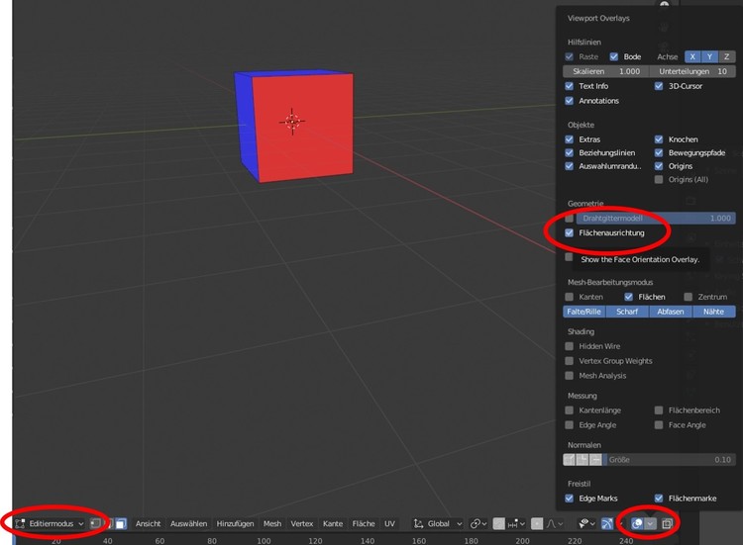Toggle the proportional editing icon
This screenshot has width=743, height=545.
(x=537, y=523)
